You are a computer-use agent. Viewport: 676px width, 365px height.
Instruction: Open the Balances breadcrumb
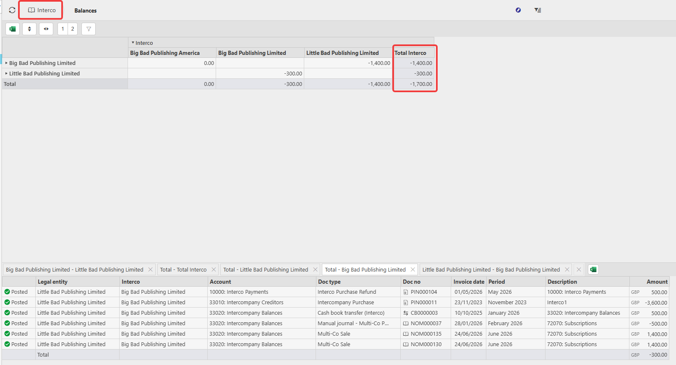coord(86,10)
